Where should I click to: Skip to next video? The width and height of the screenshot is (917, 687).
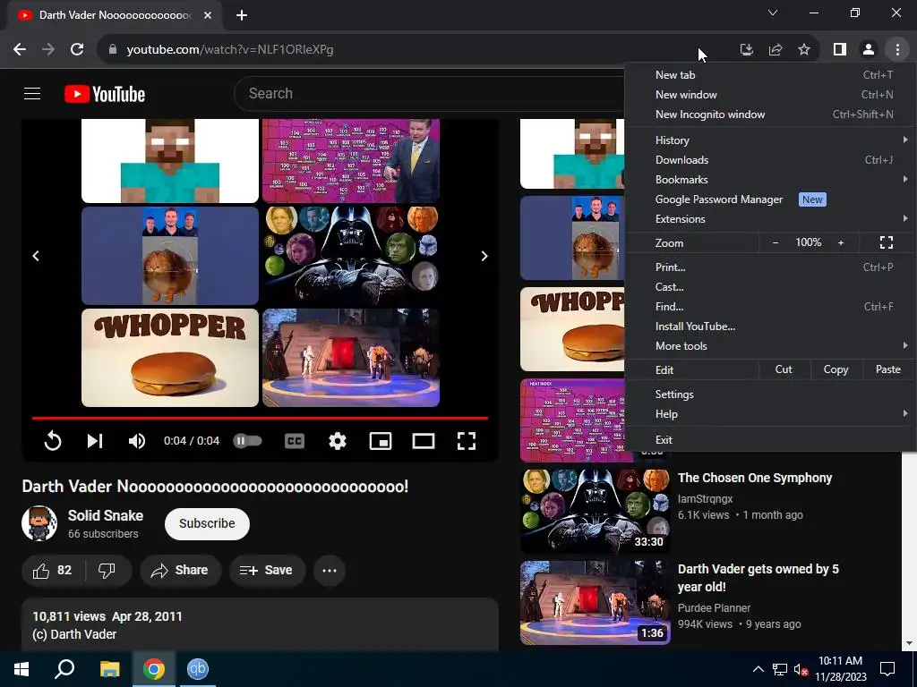tap(95, 441)
